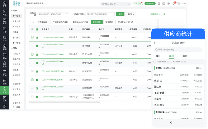
Task: Click the table's horizontal scrollbar
Action: pyautogui.click(x=65, y=102)
